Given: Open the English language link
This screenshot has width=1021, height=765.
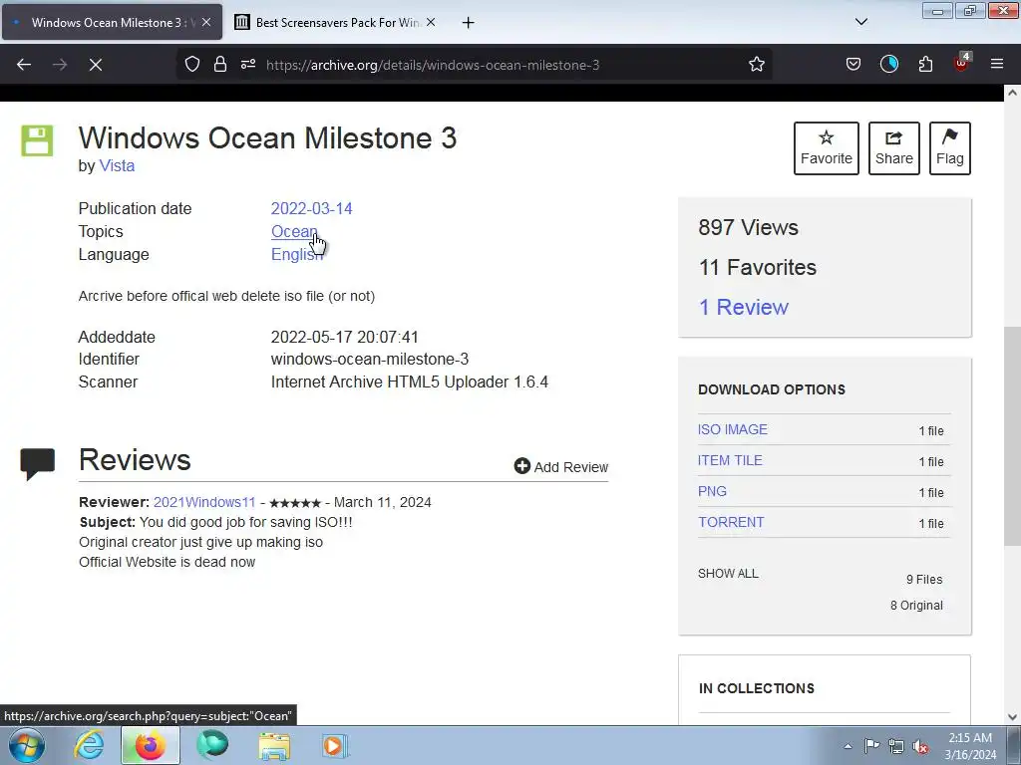Looking at the screenshot, I should click(x=297, y=254).
